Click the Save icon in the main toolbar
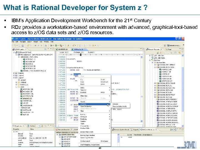The image size is (200, 150). point(19,45)
